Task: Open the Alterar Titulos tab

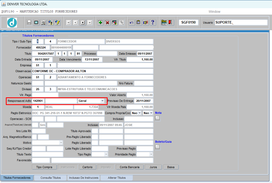Action: point(117,178)
